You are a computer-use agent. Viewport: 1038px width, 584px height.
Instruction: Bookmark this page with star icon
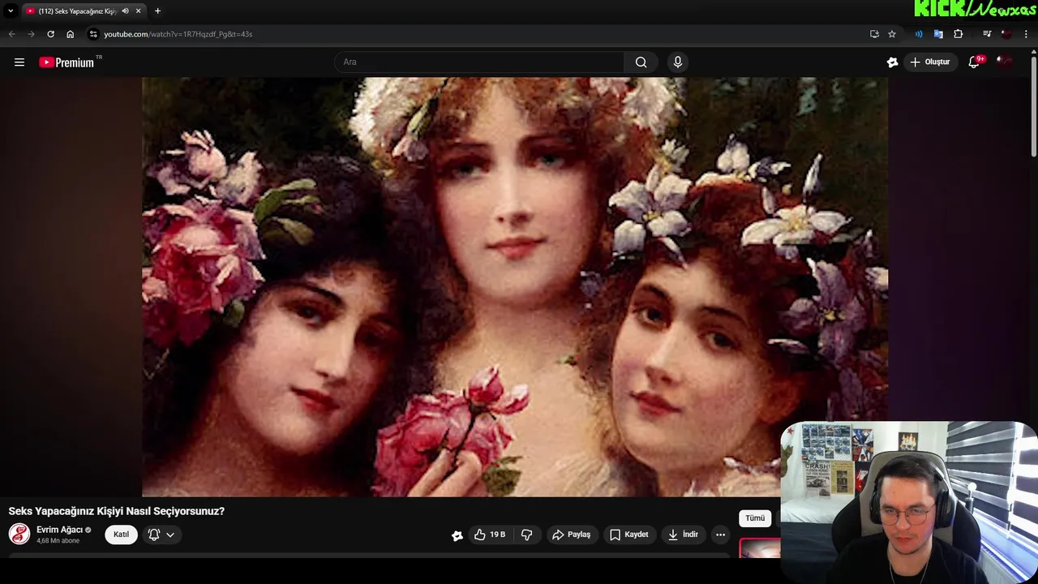tap(892, 34)
